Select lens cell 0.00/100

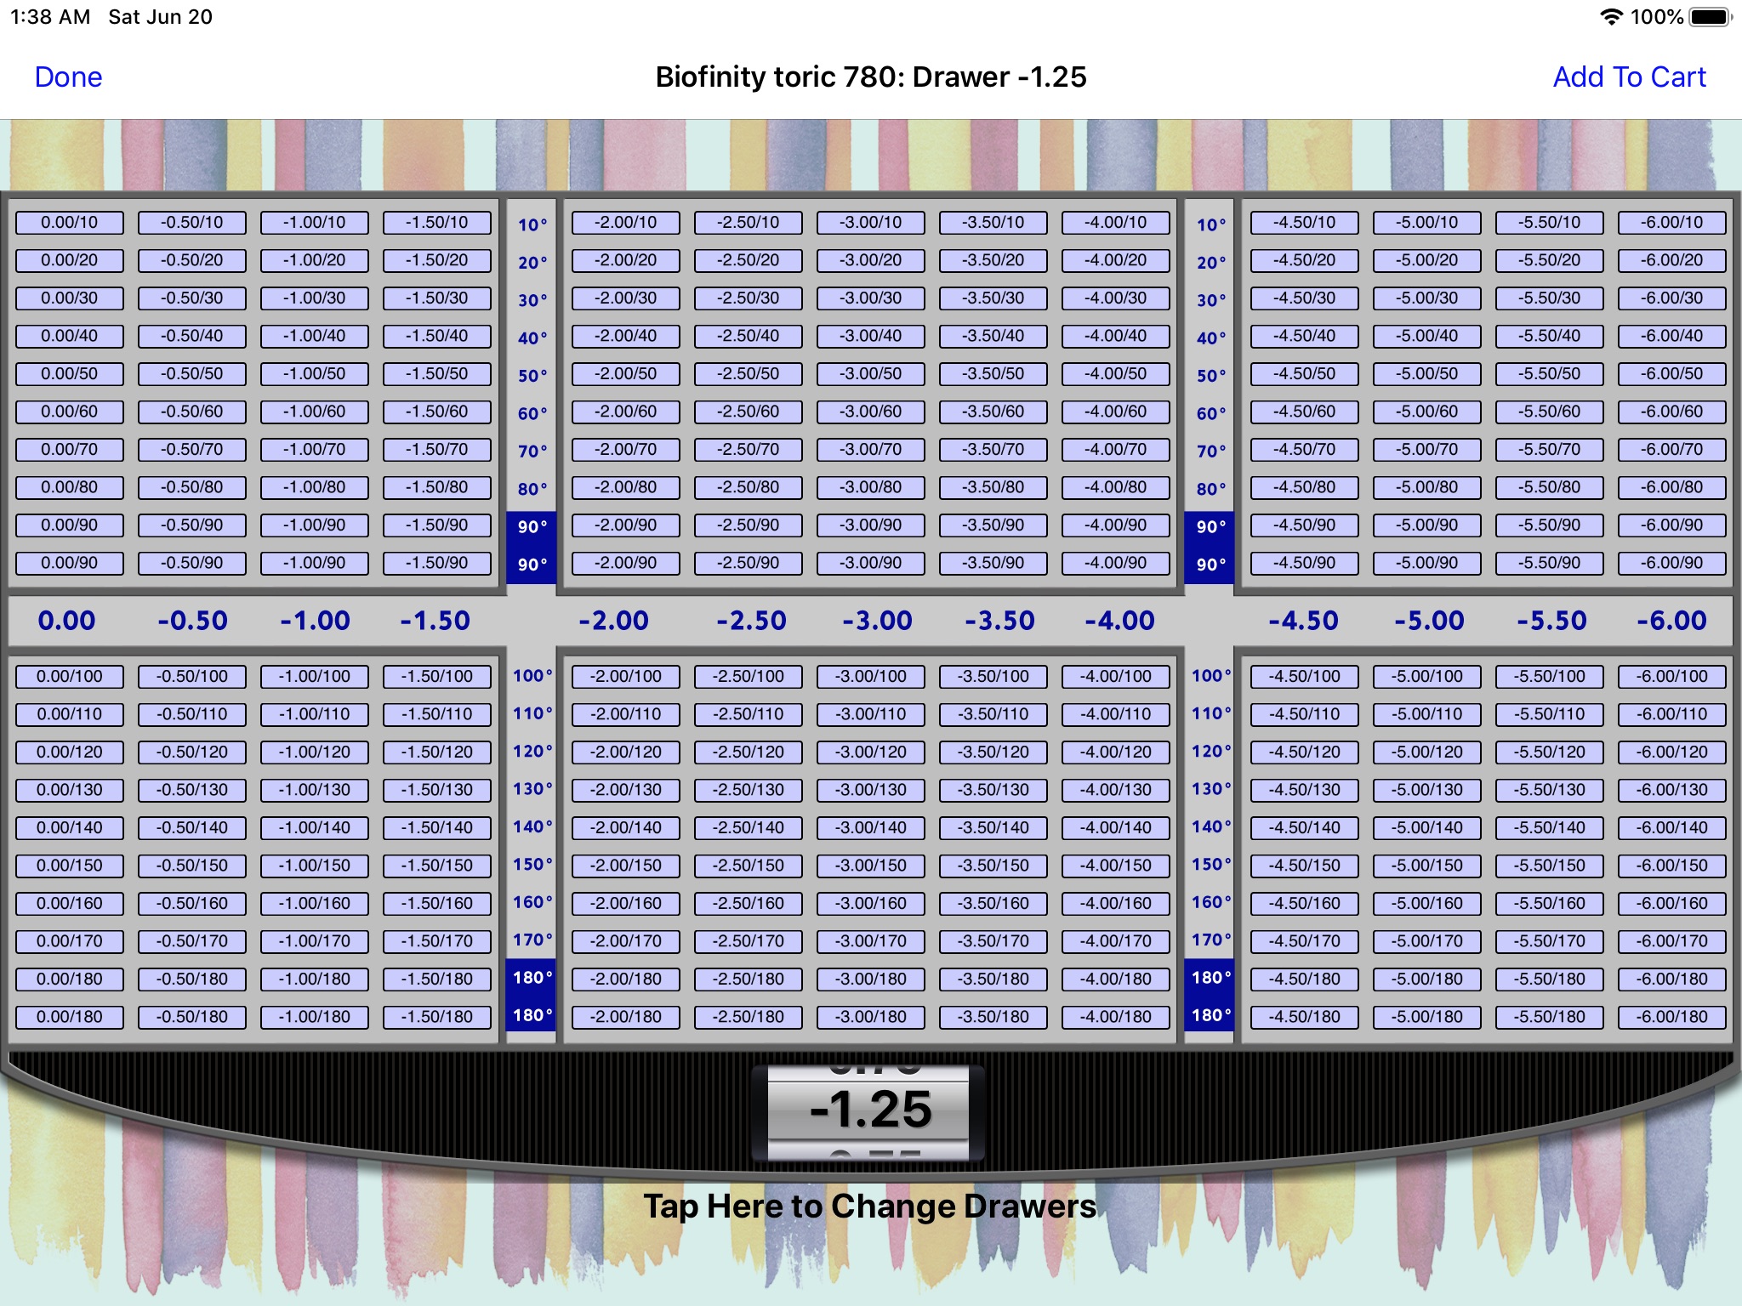tap(70, 677)
